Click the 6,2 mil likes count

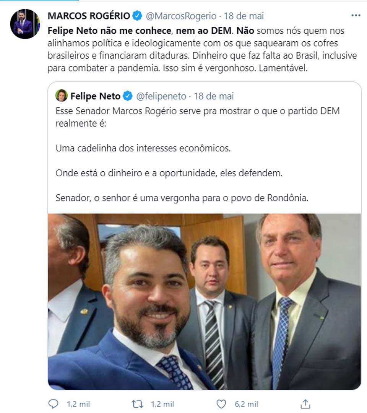[247, 404]
